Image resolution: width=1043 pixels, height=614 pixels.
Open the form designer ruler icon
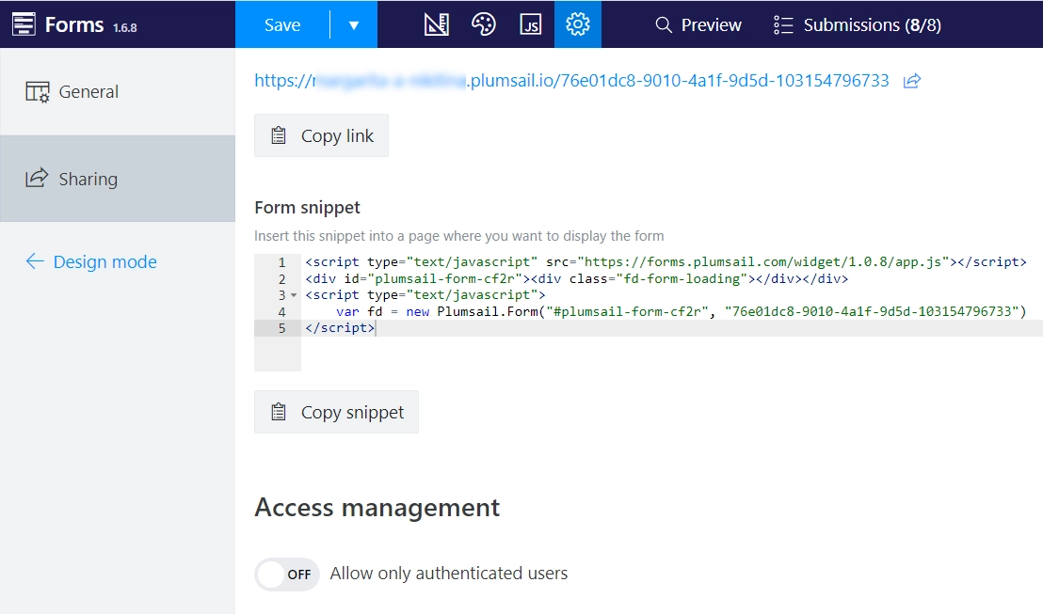pos(437,24)
